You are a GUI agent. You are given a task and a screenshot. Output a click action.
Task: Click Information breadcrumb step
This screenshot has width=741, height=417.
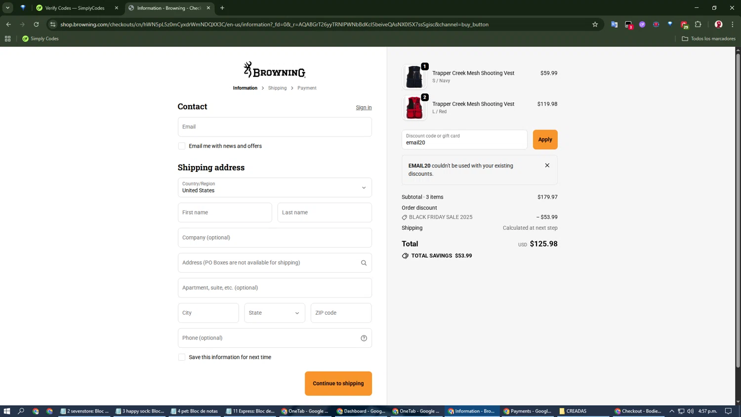245,88
